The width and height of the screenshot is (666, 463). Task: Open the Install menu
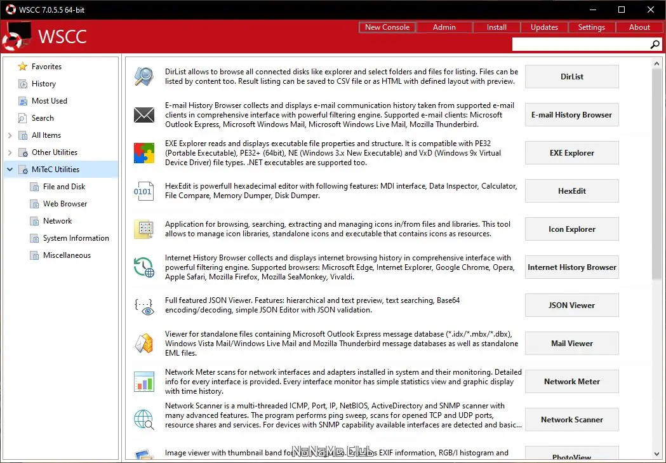click(x=496, y=27)
